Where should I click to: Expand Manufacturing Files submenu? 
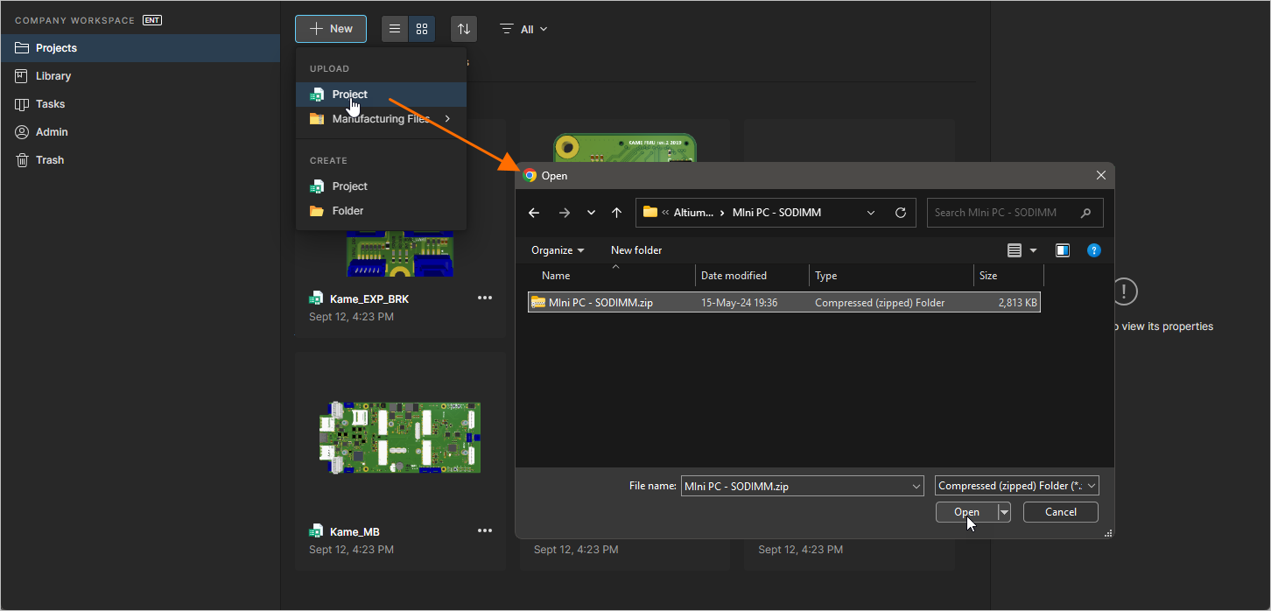tap(381, 119)
